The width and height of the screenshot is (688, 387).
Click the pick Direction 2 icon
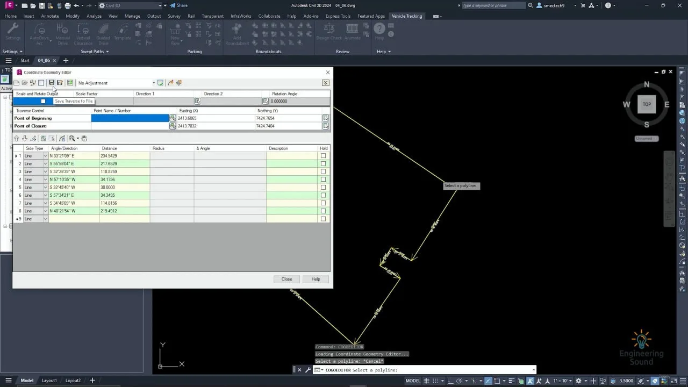[x=265, y=101]
